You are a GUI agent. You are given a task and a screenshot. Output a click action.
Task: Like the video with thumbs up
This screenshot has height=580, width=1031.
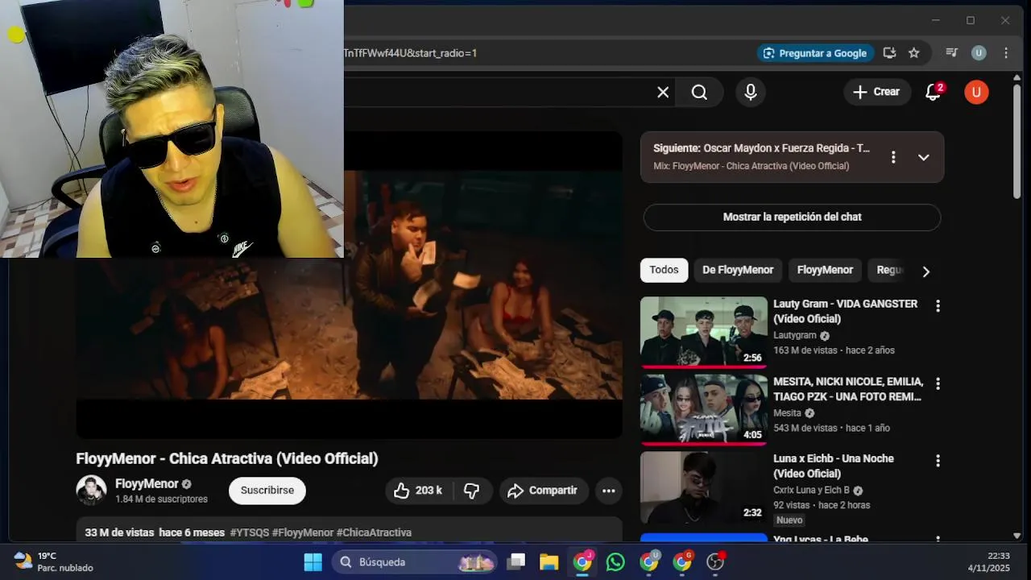point(418,491)
